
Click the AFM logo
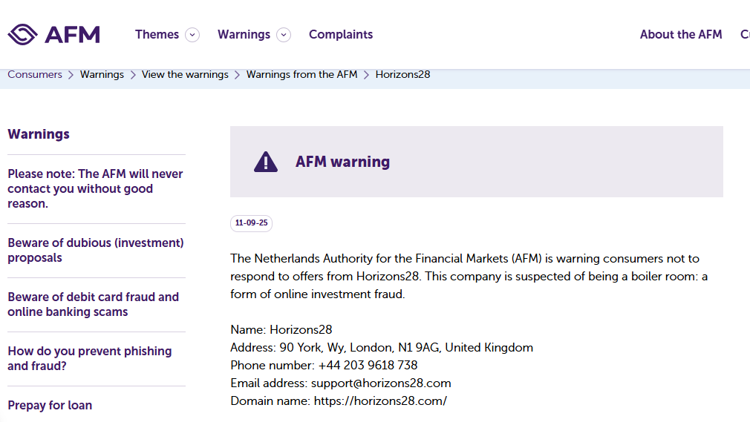[x=54, y=34]
